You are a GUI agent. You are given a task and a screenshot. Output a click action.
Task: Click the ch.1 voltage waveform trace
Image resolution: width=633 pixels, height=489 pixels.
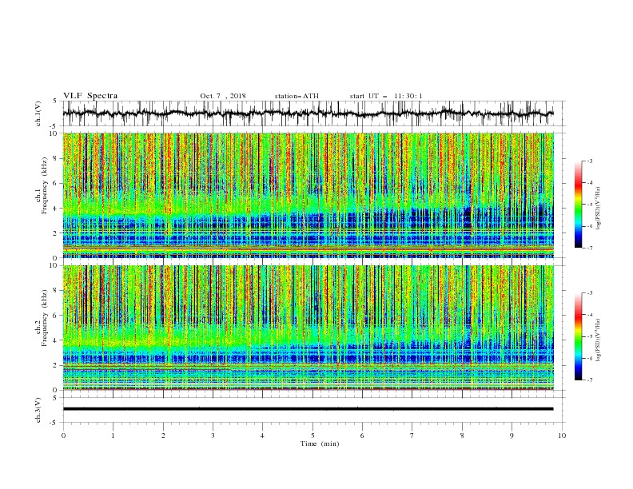coord(308,113)
